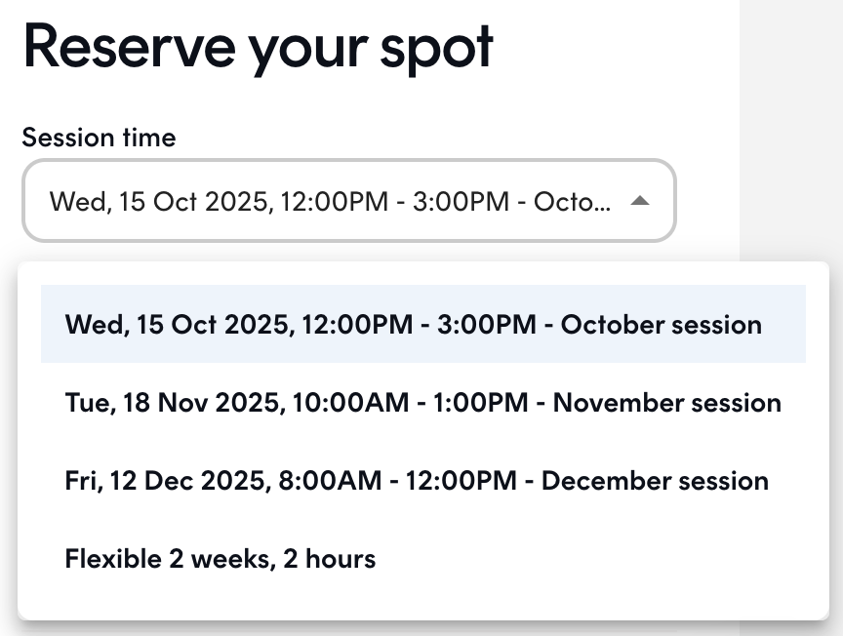Pick the 8:00AM - 12:00PM session

(x=423, y=480)
